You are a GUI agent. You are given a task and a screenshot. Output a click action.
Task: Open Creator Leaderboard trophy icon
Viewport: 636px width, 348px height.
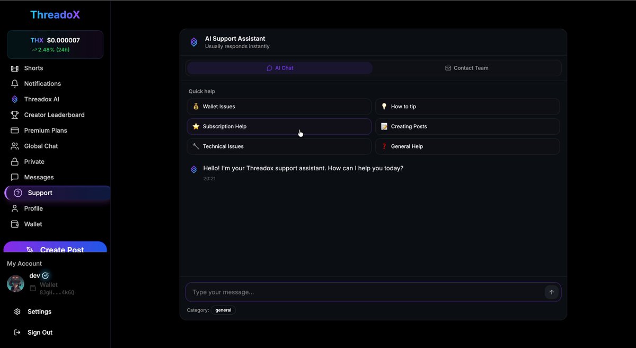tap(15, 115)
